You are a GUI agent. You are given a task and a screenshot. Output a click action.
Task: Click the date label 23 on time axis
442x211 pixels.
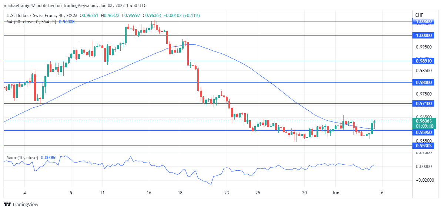[226, 193]
